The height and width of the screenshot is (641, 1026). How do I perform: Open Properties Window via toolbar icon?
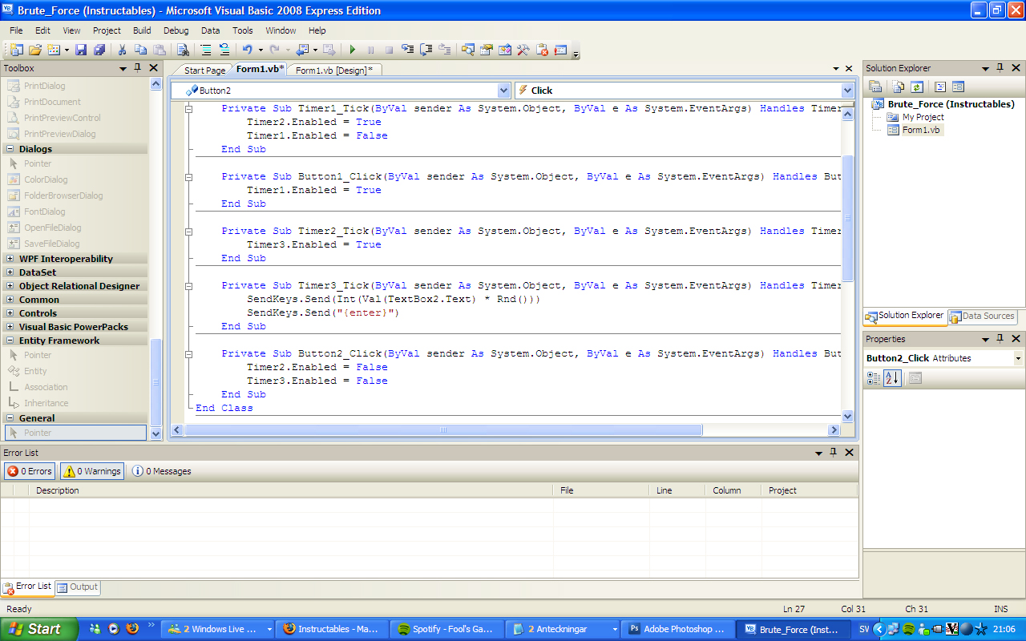486,50
